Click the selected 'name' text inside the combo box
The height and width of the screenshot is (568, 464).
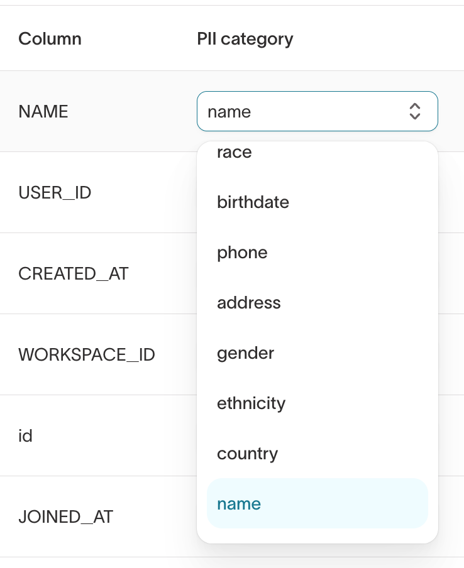(229, 112)
